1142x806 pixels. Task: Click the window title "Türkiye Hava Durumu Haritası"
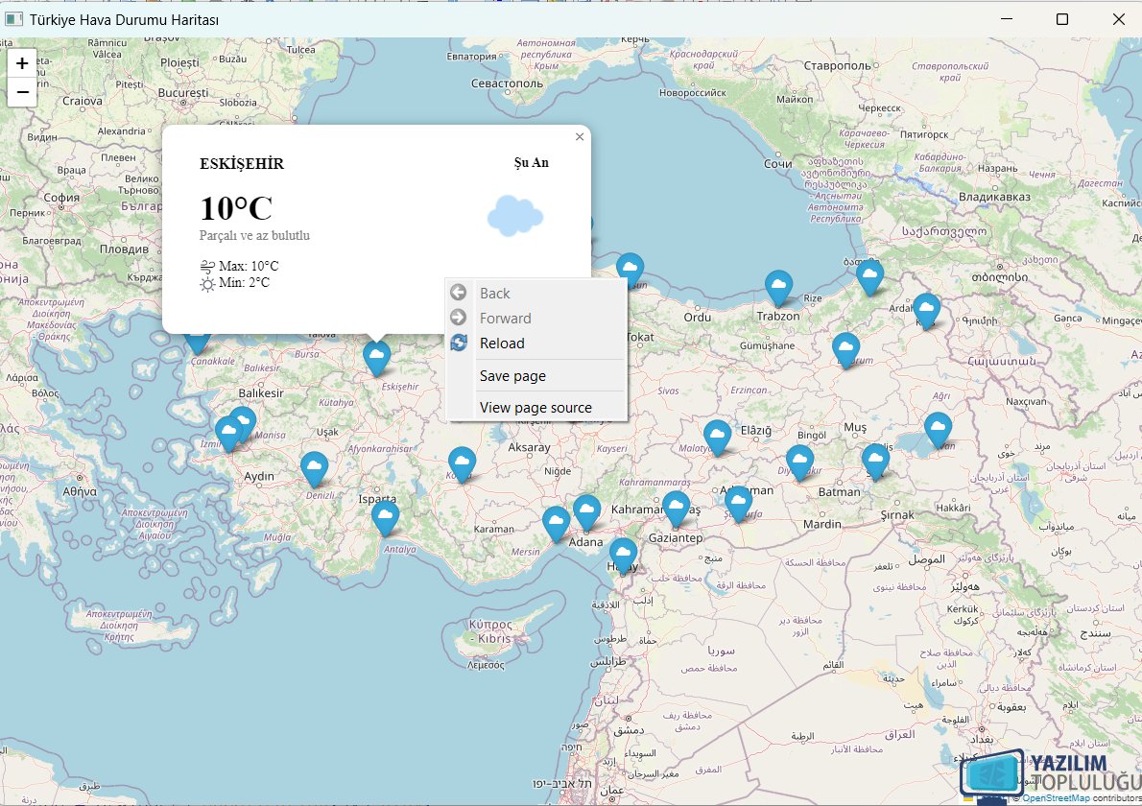click(125, 19)
